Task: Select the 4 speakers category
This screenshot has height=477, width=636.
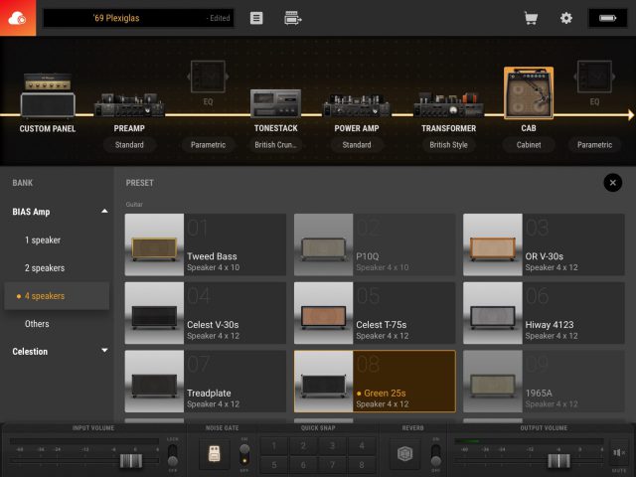Action: [57, 296]
